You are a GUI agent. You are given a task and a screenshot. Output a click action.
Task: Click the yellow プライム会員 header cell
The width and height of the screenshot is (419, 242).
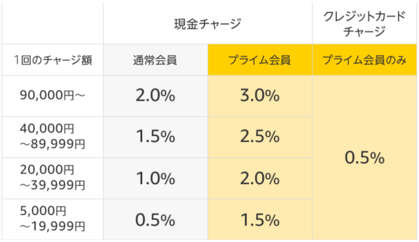259,60
